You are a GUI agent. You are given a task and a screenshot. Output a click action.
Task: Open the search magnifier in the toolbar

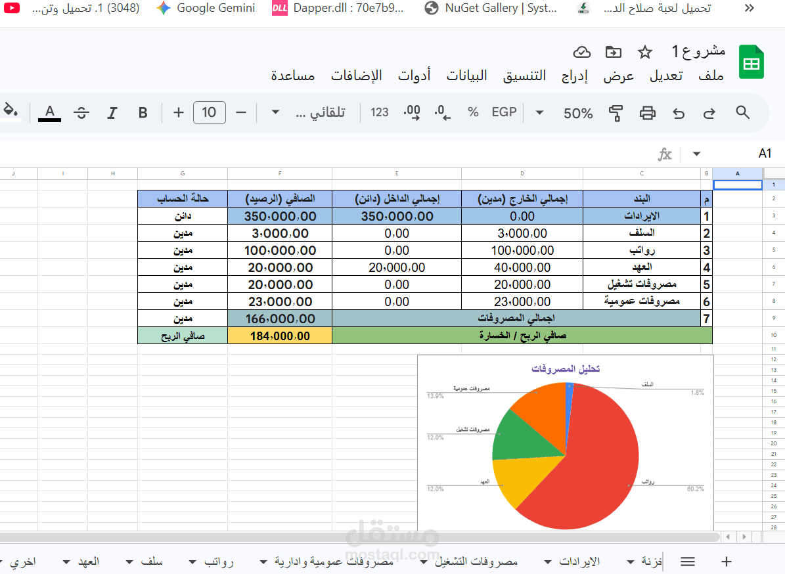click(x=742, y=112)
